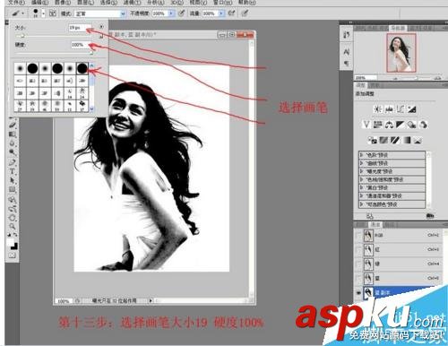Click the brush size 大小 field
Image resolution: width=448 pixels, height=346 pixels.
click(x=80, y=28)
